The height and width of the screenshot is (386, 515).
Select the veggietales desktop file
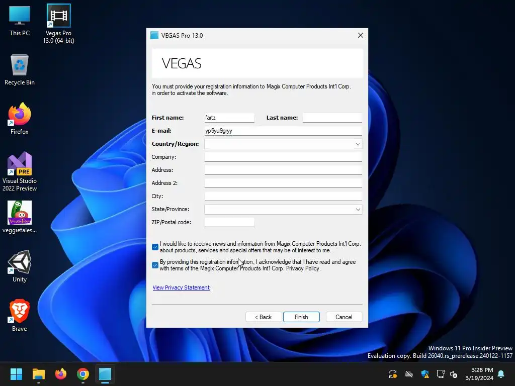(x=20, y=217)
